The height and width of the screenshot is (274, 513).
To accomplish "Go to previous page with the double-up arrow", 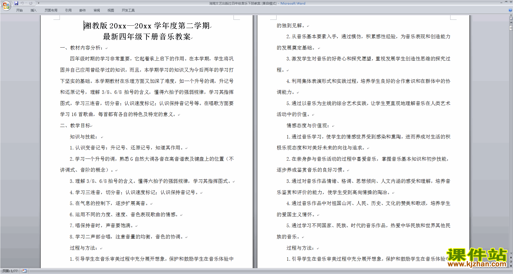I will click(511, 258).
